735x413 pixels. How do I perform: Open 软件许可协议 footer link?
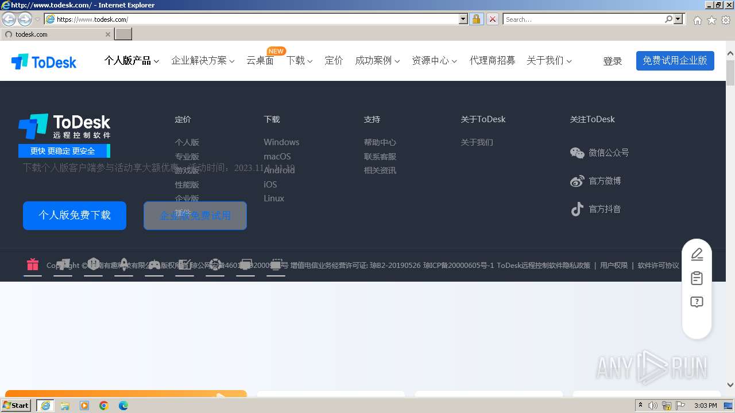[x=658, y=266]
